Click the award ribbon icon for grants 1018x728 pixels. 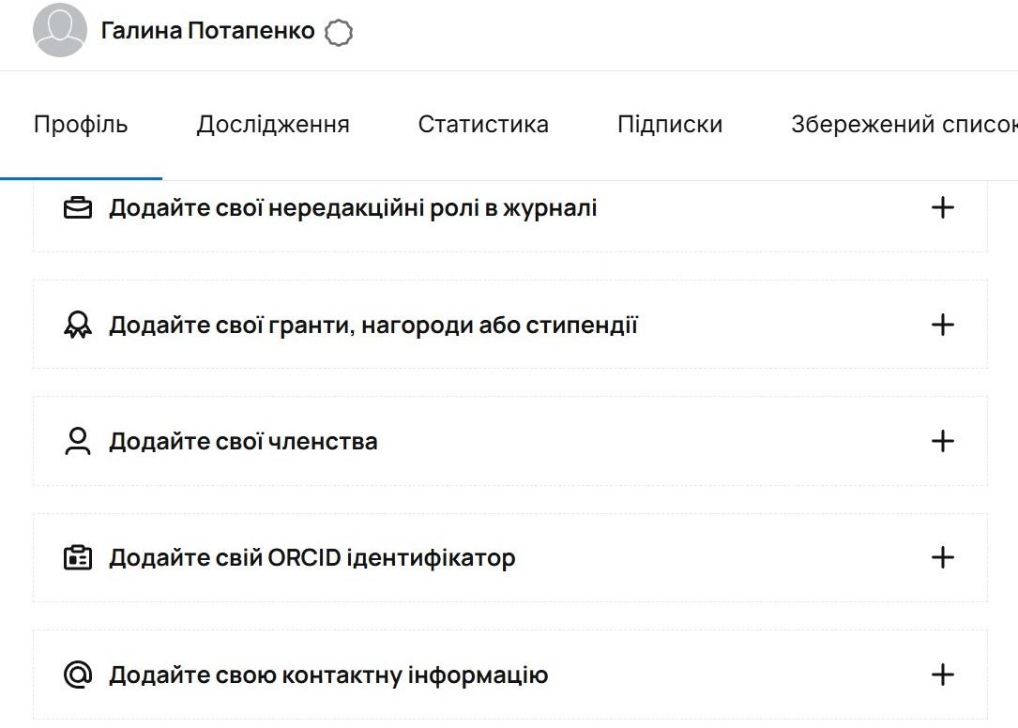pos(78,326)
